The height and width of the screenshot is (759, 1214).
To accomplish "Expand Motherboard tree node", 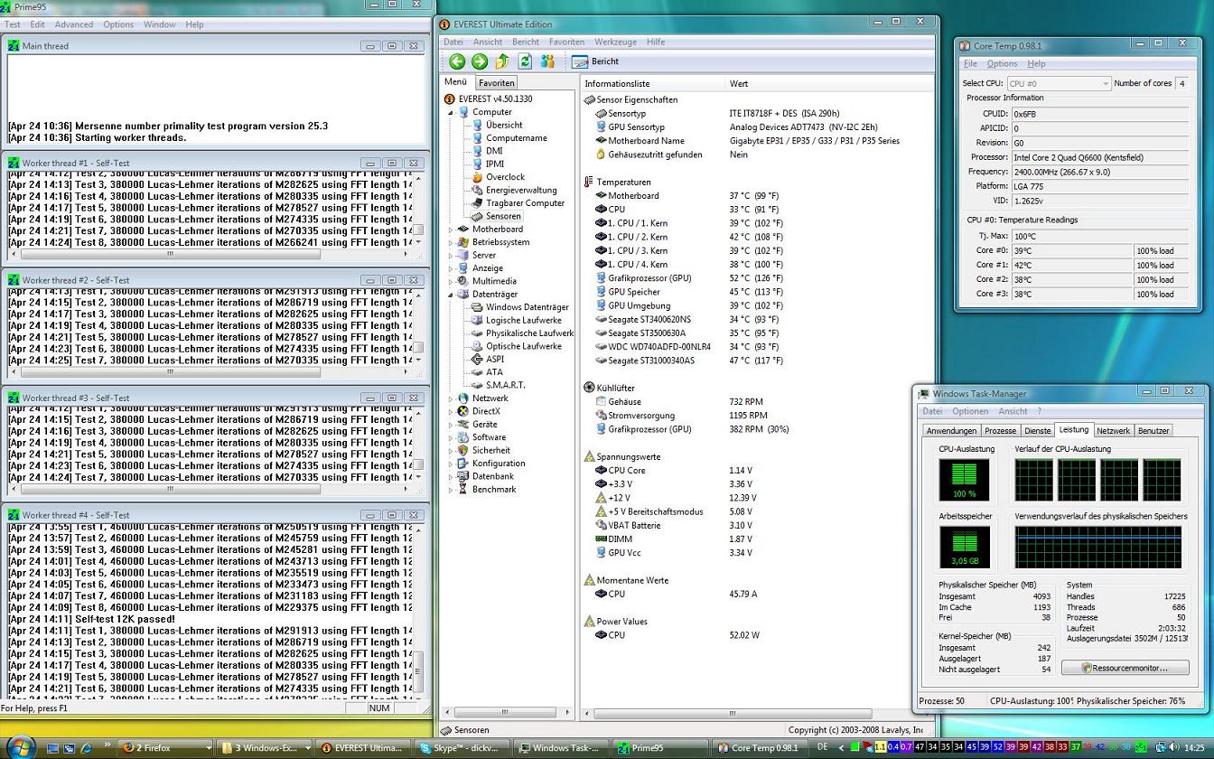I will tap(451, 230).
